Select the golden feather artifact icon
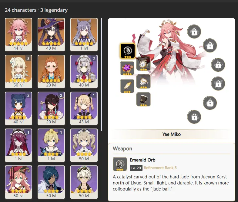 click(x=127, y=86)
